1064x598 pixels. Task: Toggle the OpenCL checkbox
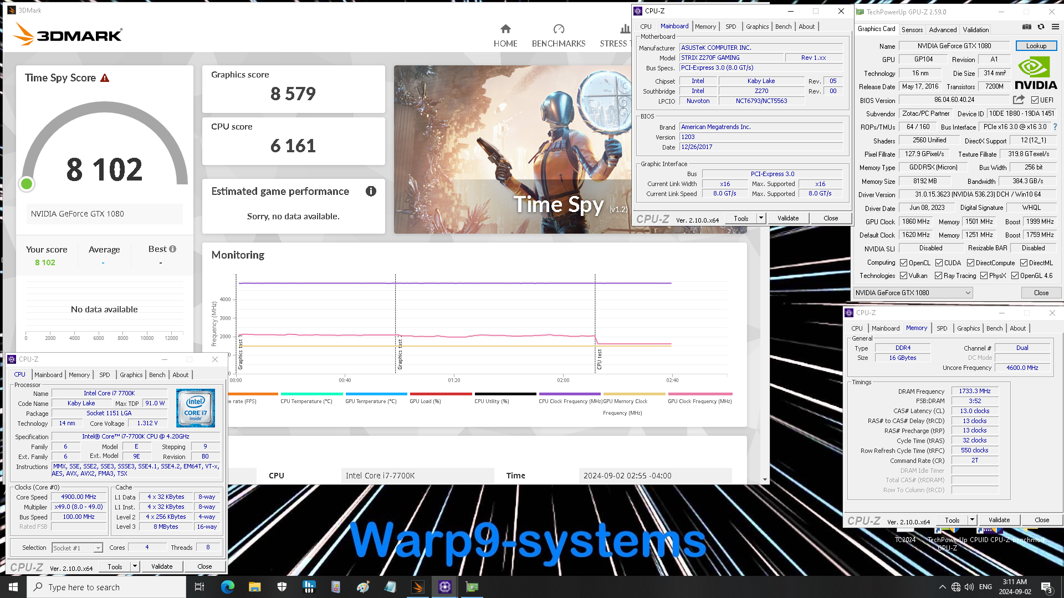(903, 263)
